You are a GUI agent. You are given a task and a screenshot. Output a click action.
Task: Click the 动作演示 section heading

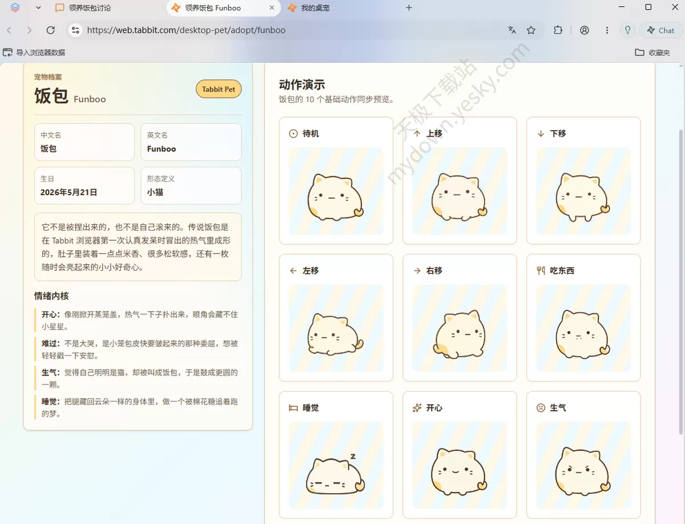click(302, 84)
